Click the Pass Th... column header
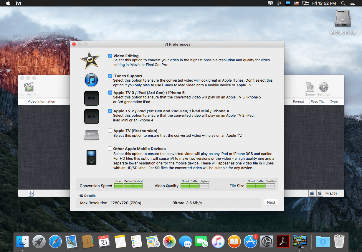 click(318, 101)
